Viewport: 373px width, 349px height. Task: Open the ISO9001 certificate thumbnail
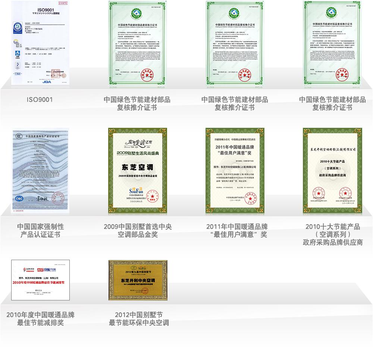(40, 43)
